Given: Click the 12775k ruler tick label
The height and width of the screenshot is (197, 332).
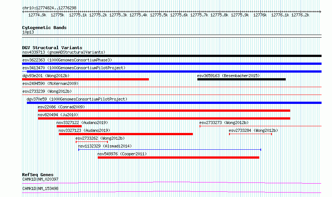Looking at the screenshot, I should (x=57, y=15).
